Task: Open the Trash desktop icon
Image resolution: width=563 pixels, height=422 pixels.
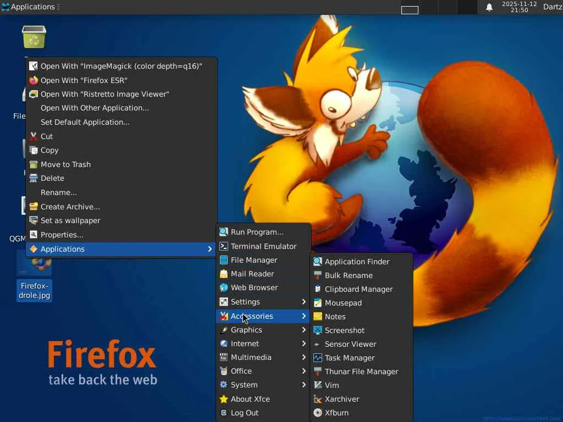Action: point(34,37)
